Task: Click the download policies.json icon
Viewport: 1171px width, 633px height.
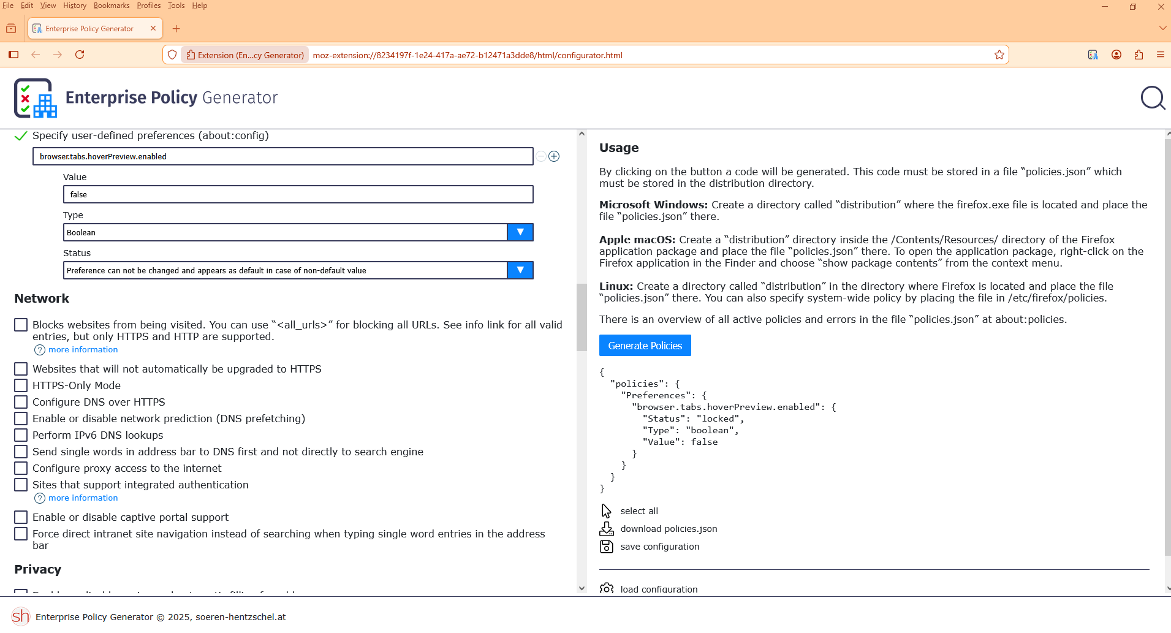Action: pyautogui.click(x=606, y=529)
